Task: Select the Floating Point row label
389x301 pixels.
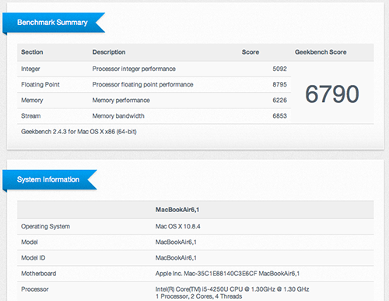Action: point(40,85)
